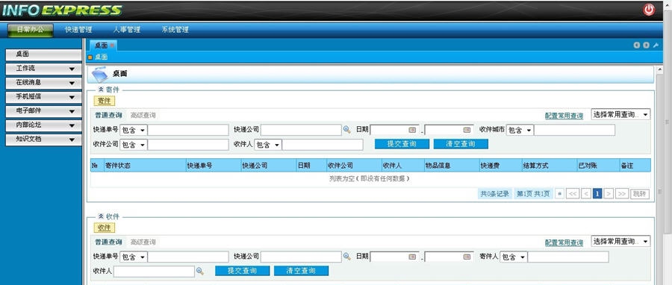Click 提交查询 in the 收件 section
The width and height of the screenshot is (672, 285).
pos(242,271)
